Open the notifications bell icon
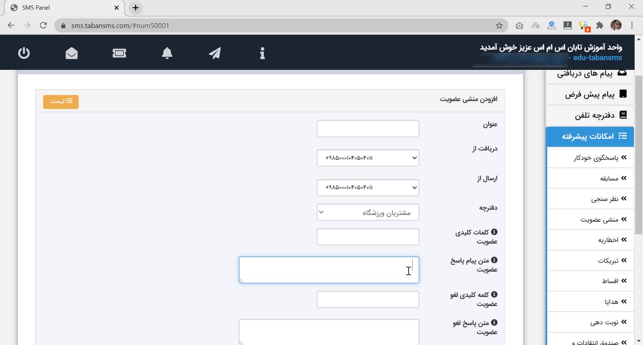This screenshot has height=345, width=643. tap(167, 53)
